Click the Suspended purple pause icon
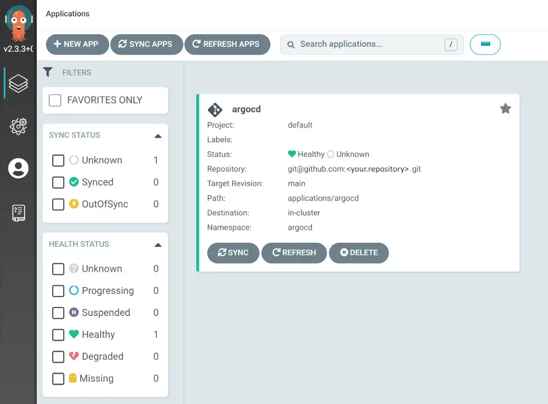Viewport: 548px width, 404px height. click(74, 312)
